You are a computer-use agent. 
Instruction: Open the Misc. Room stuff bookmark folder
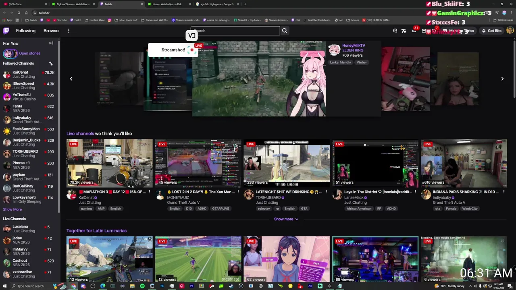tap(126, 20)
